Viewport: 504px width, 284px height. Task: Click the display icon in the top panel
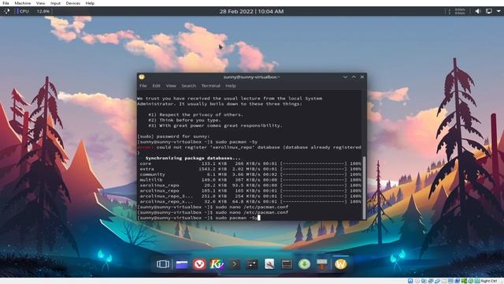[x=488, y=11]
